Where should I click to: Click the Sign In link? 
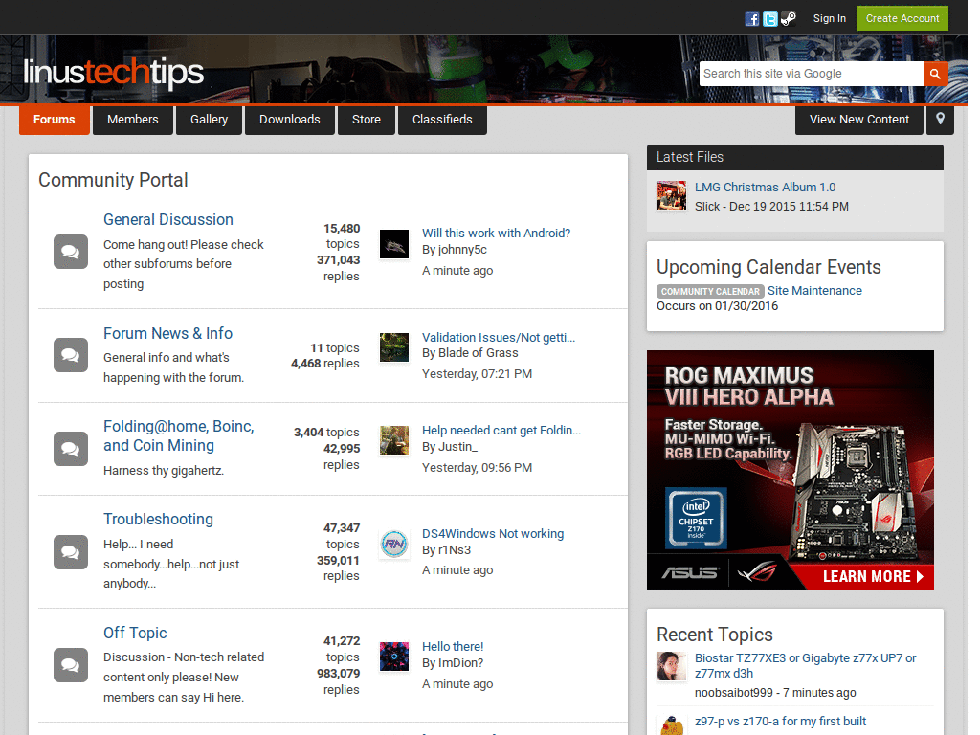[830, 19]
